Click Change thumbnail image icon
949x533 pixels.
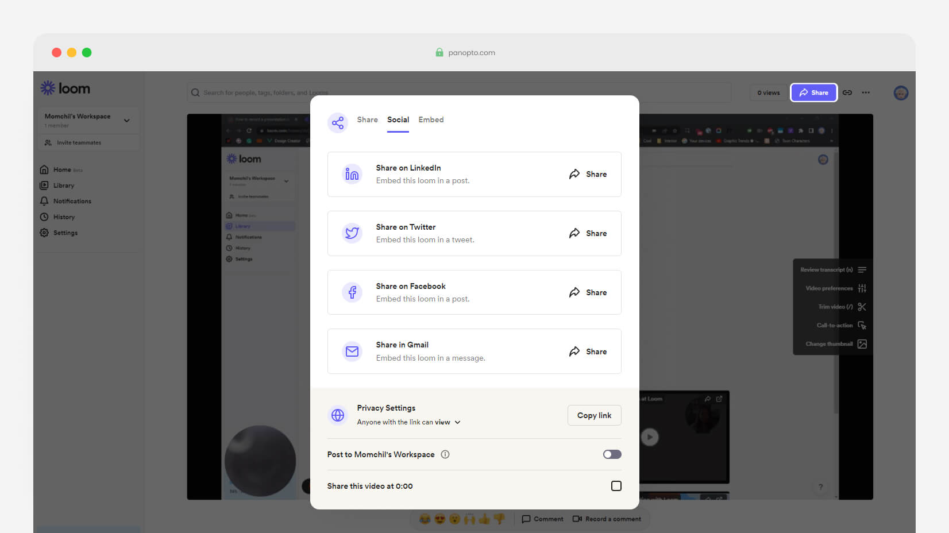862,344
